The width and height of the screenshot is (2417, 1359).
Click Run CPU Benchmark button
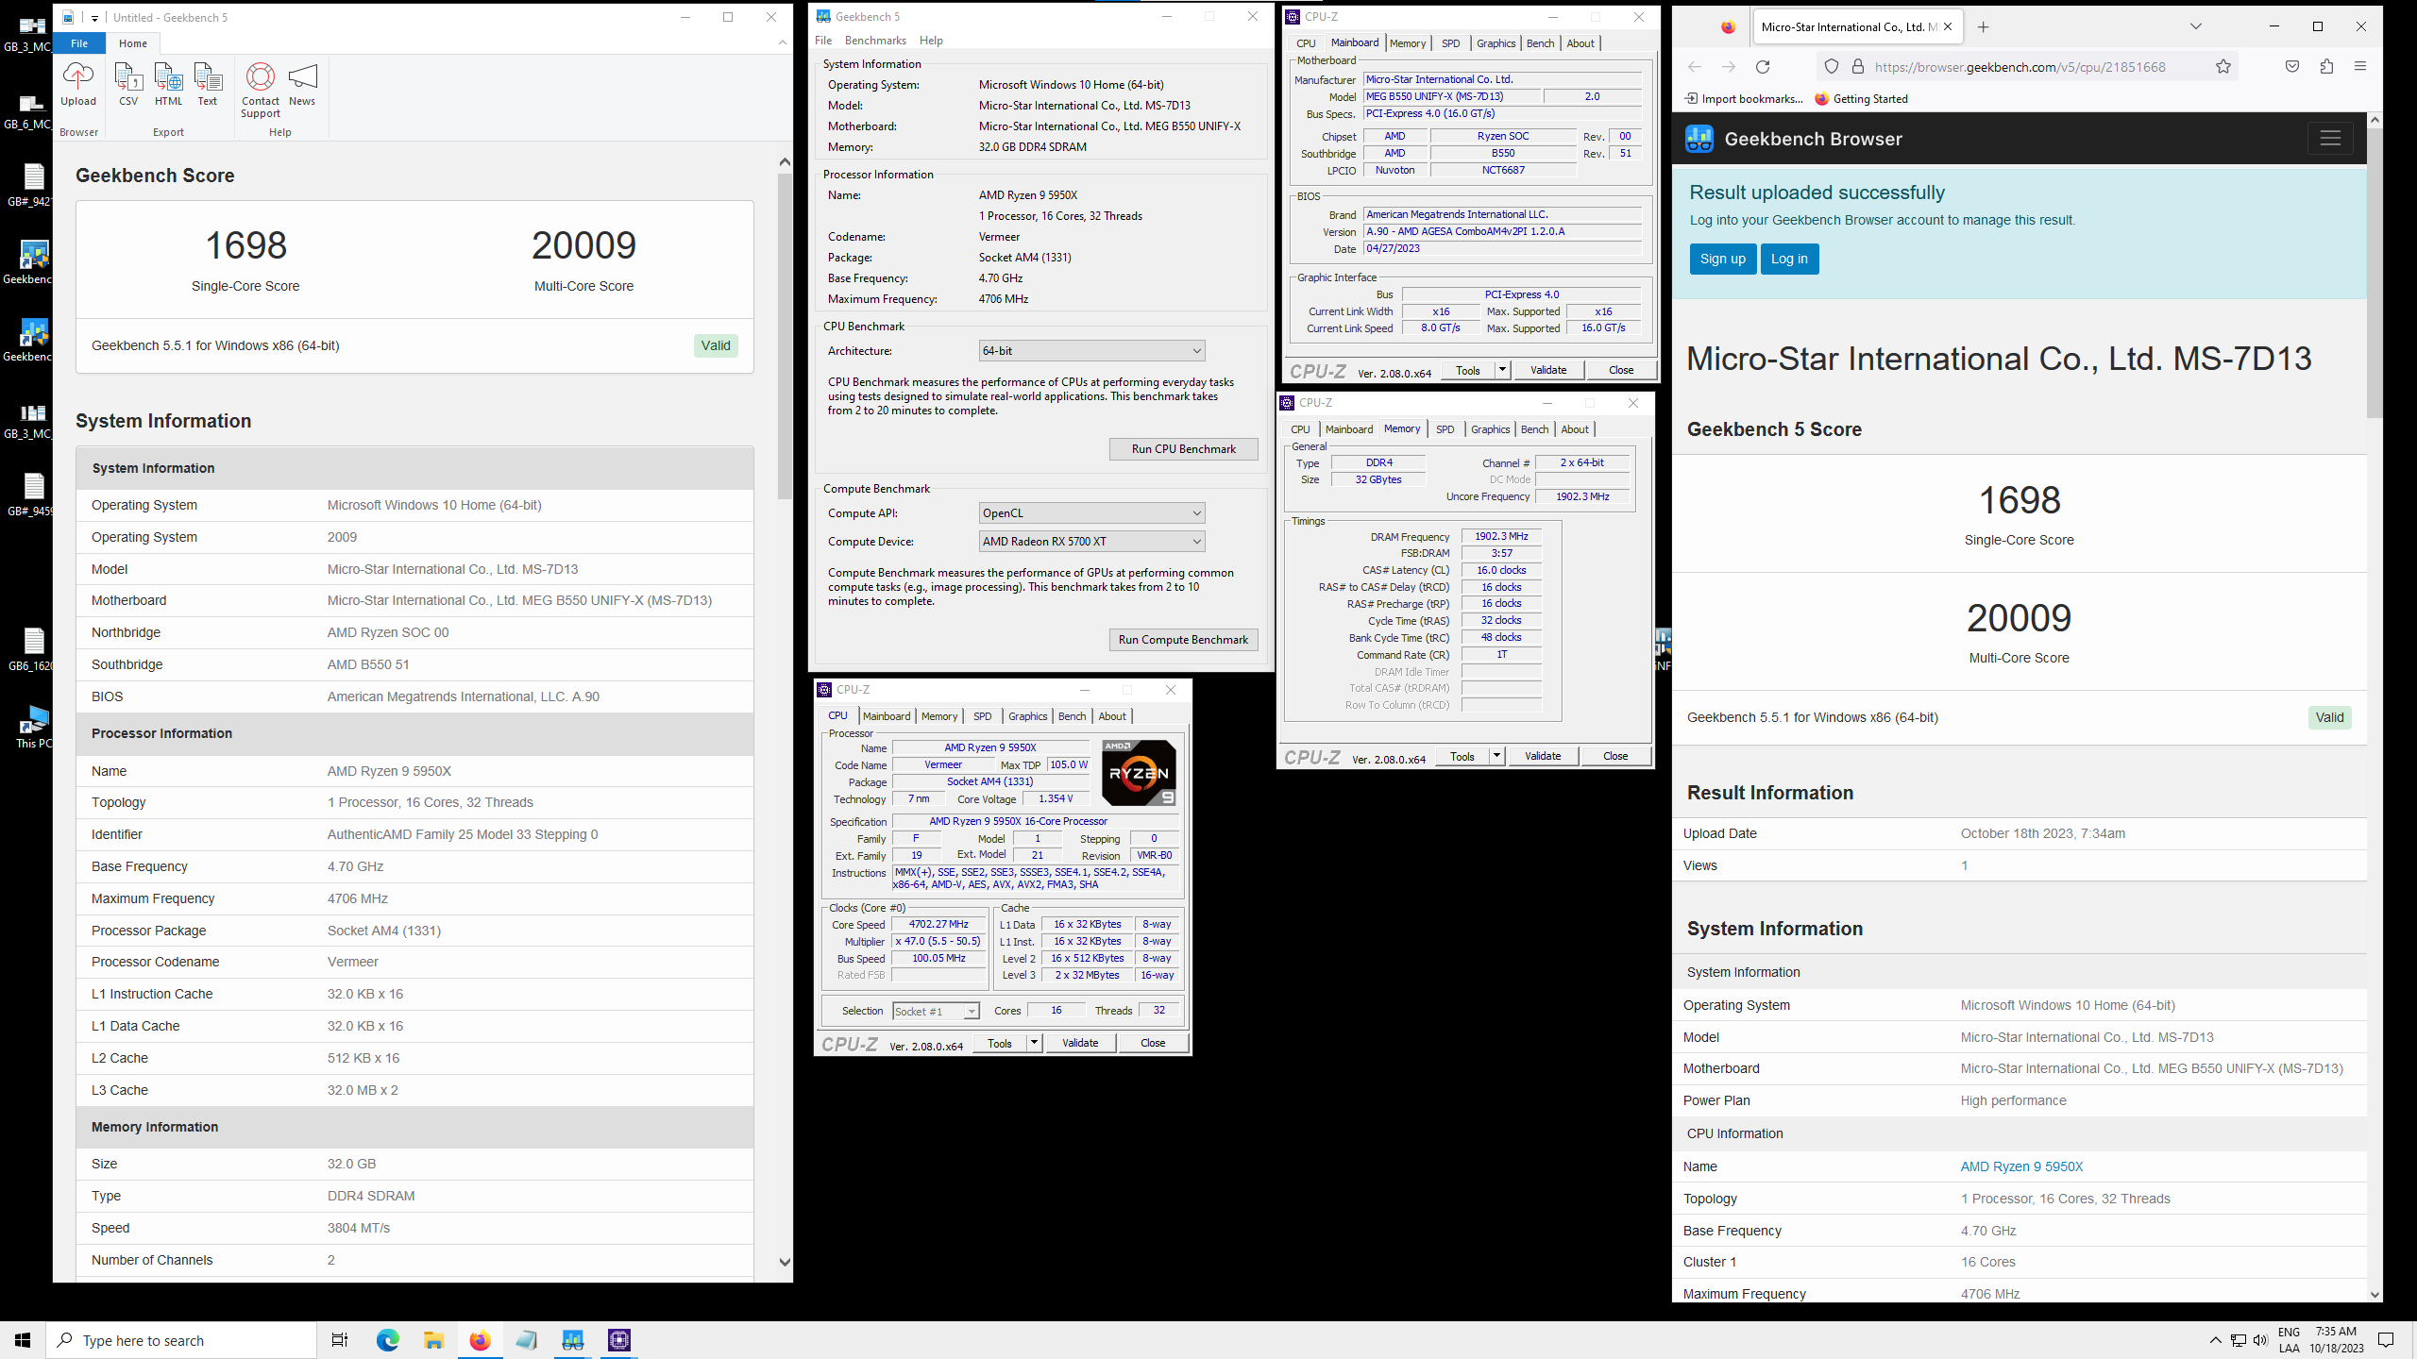1183,449
